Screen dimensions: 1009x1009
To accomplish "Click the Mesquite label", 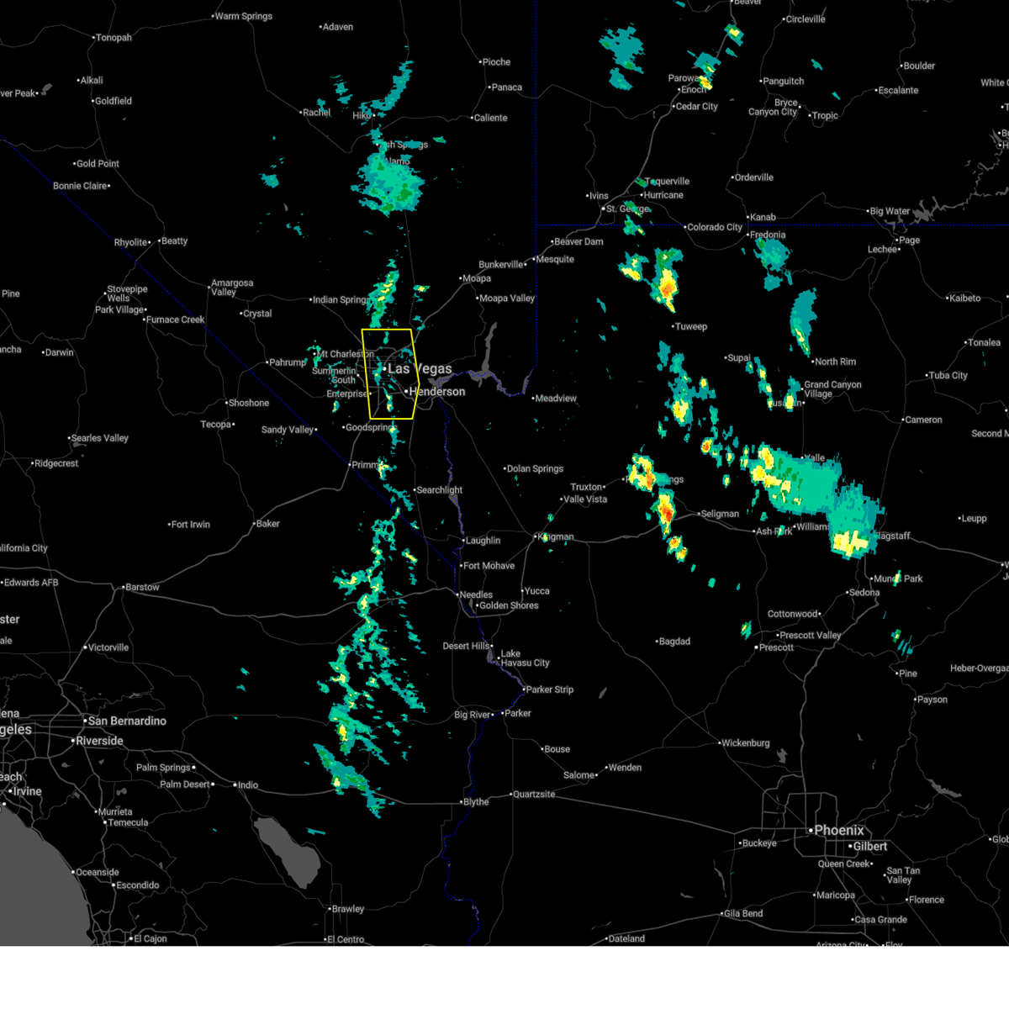I will pos(555,259).
